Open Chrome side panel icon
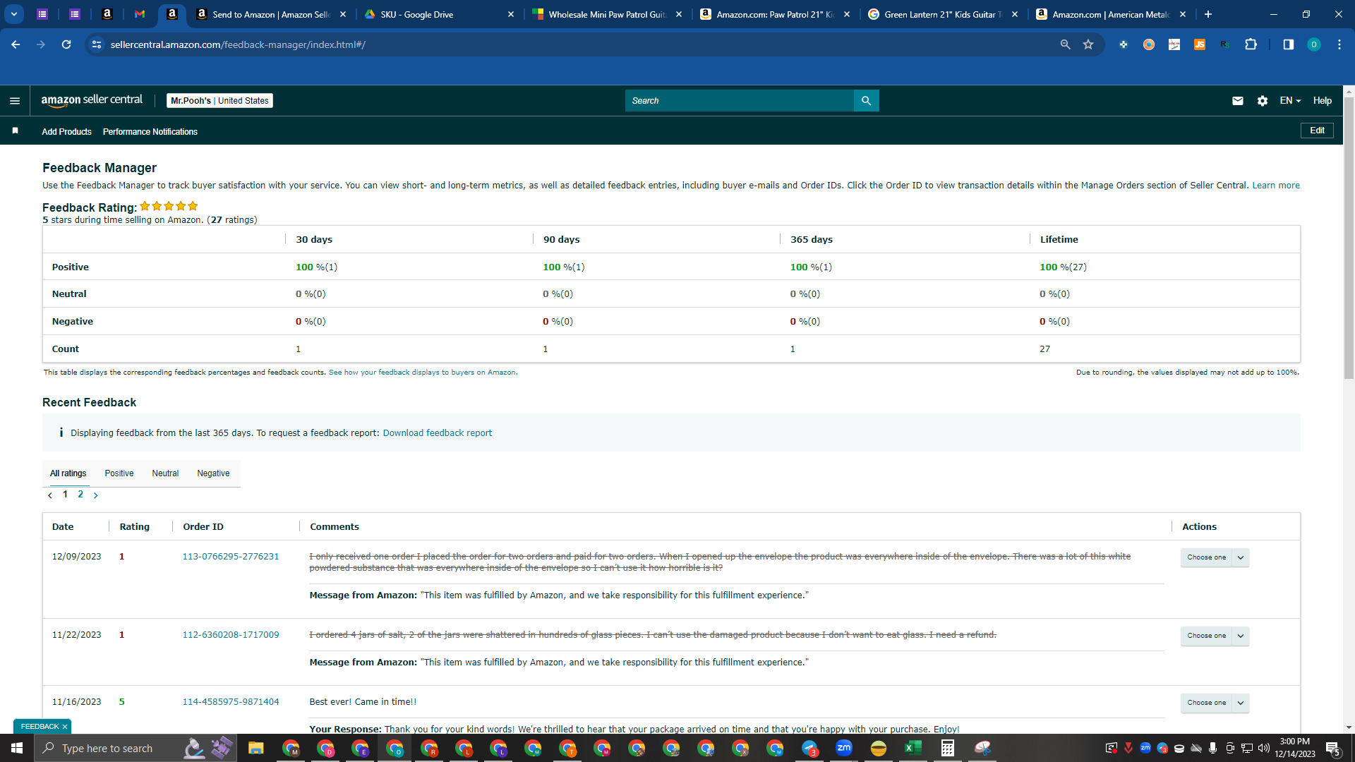Viewport: 1355px width, 762px height. 1288,44
